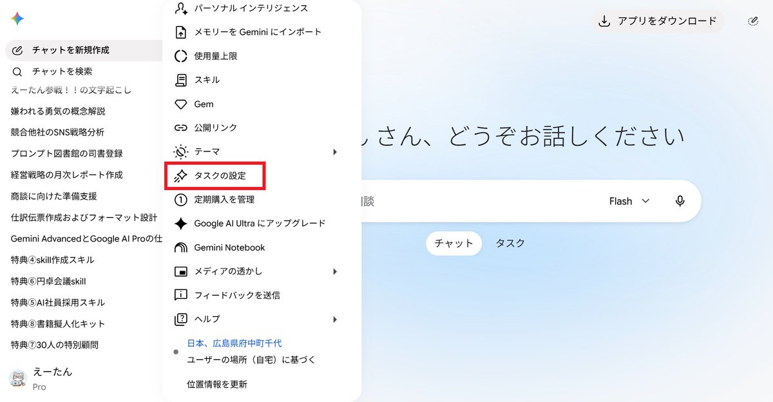Click the feedback speech bubble icon
The image size is (773, 402).
(x=181, y=295)
